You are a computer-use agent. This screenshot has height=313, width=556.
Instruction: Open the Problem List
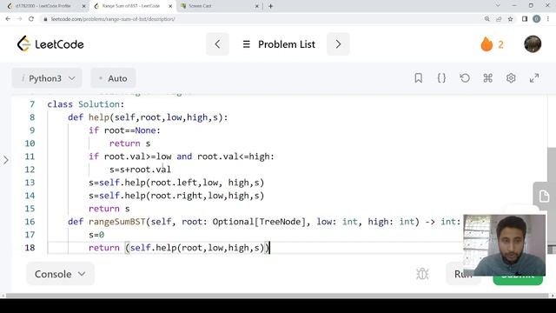[x=279, y=44]
